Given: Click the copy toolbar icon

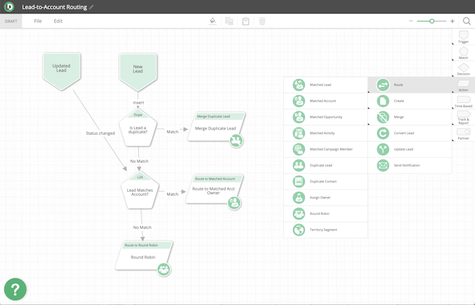Looking at the screenshot, I should (x=229, y=21).
